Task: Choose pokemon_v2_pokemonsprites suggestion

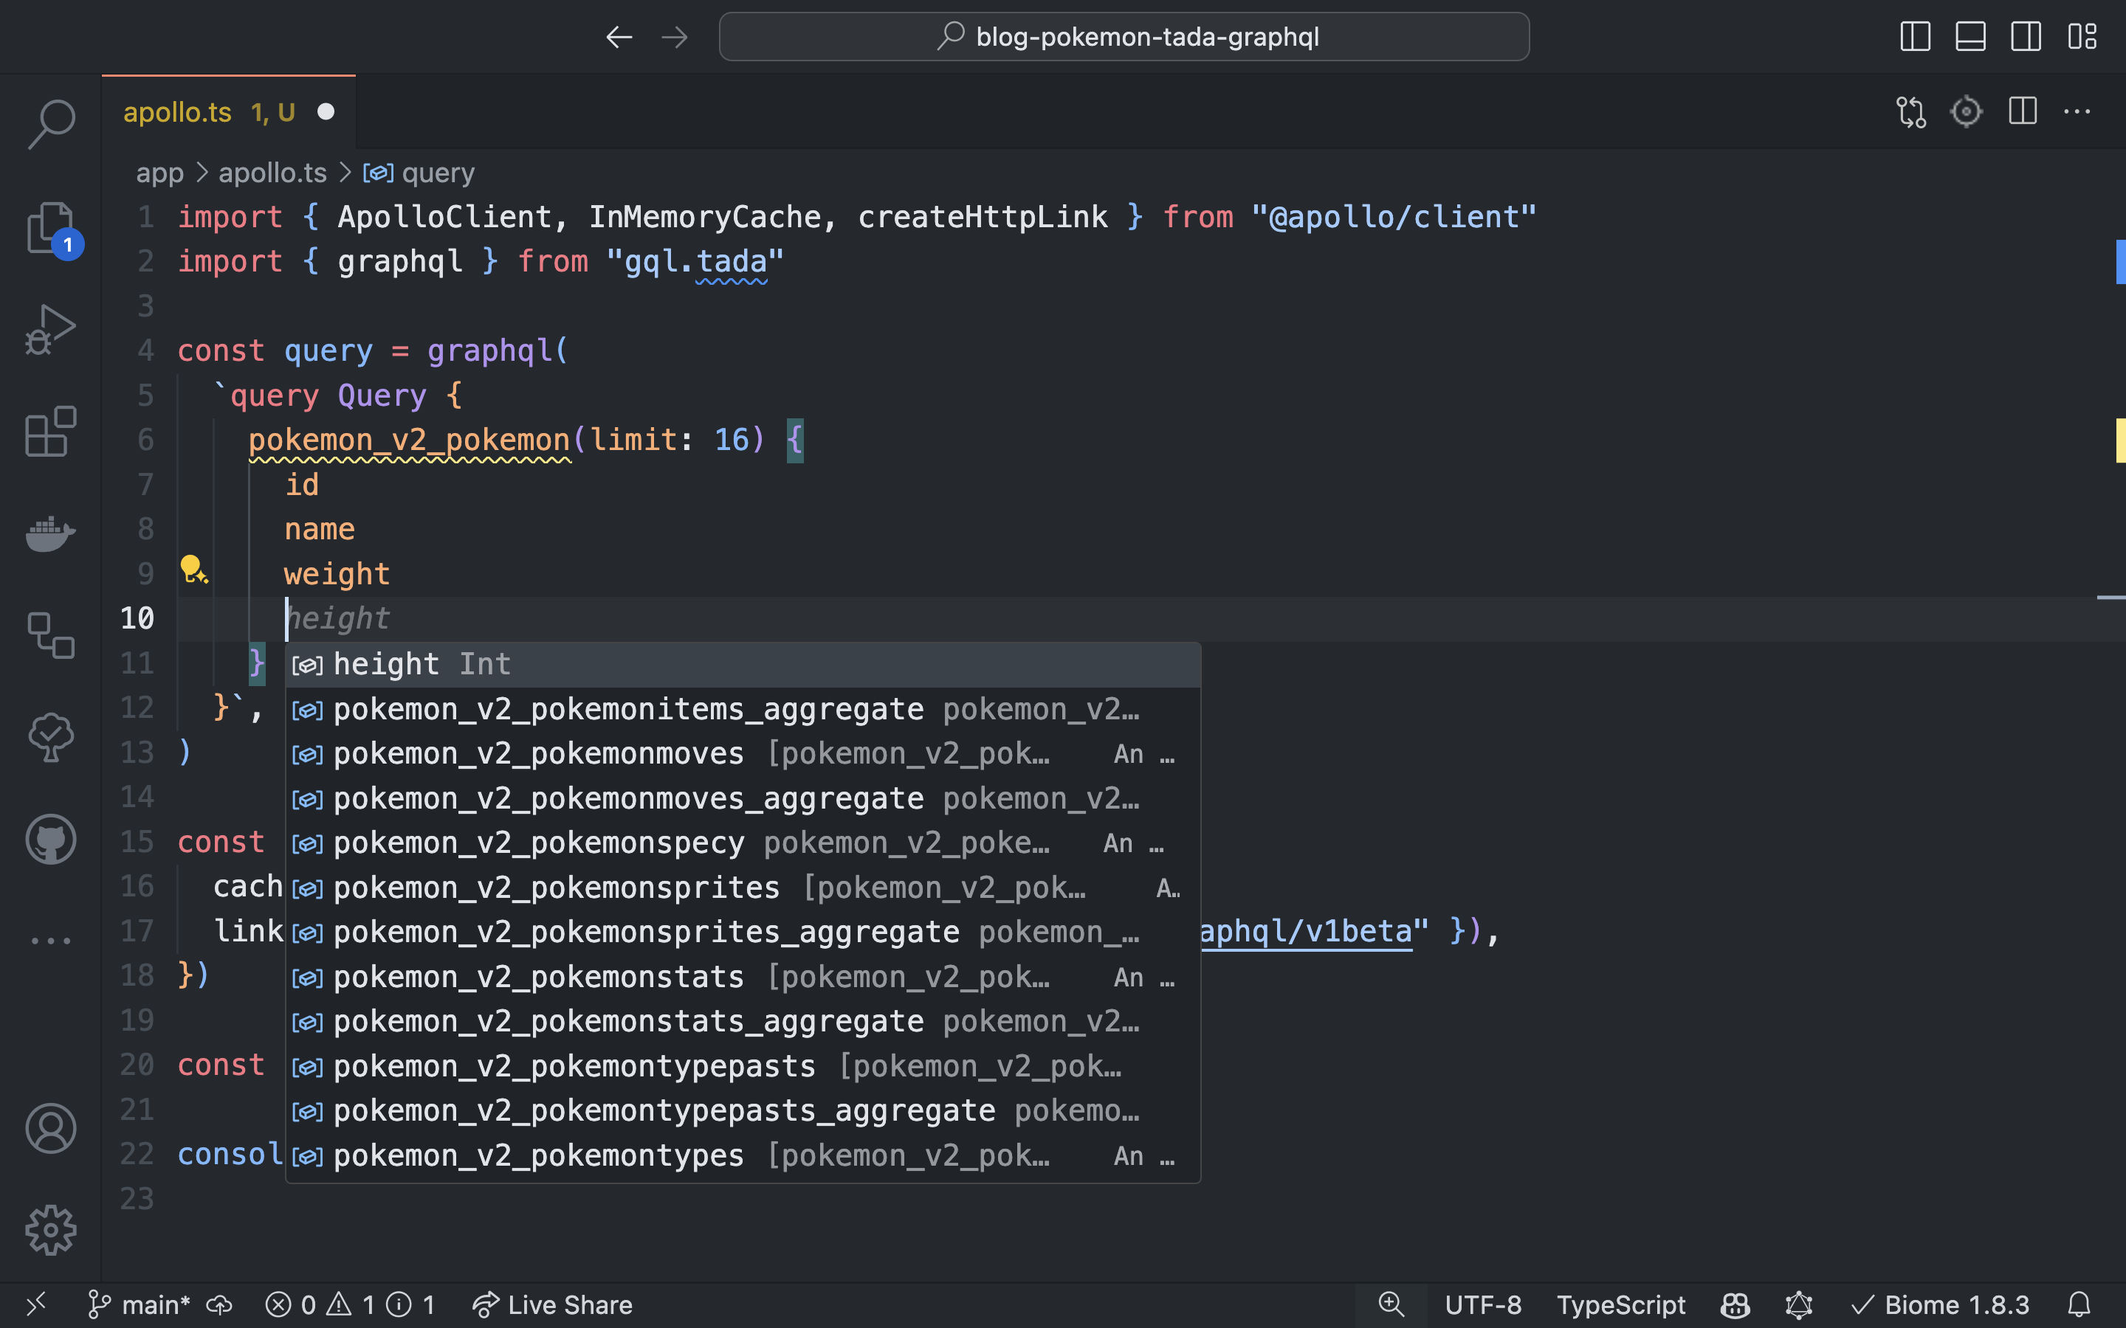Action: pos(743,888)
